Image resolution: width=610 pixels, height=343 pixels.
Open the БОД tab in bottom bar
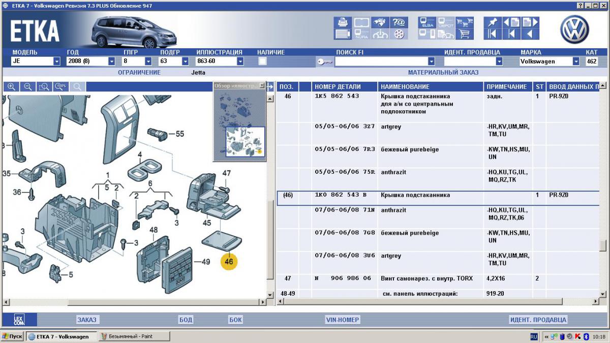point(186,320)
